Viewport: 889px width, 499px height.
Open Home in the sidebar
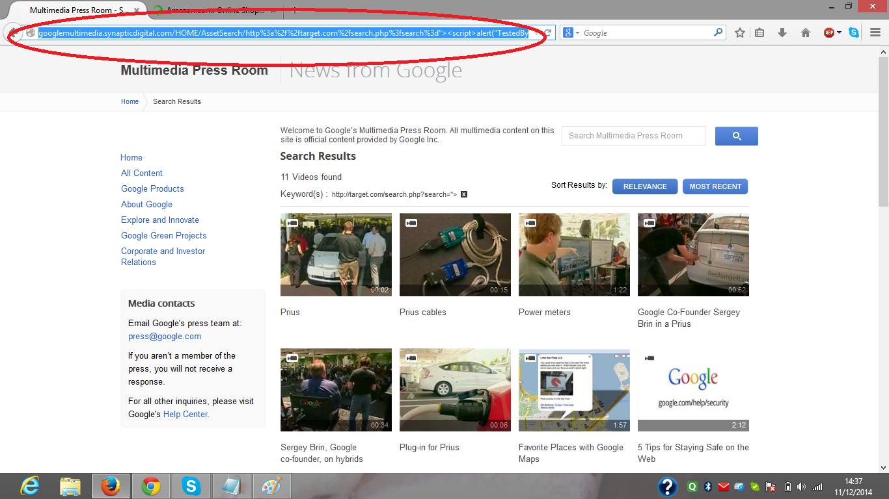131,157
